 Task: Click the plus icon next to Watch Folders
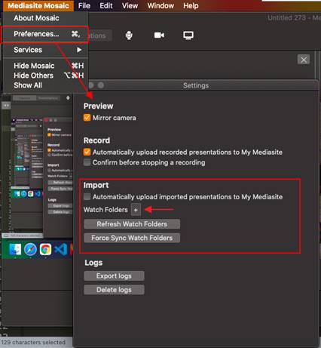point(136,210)
